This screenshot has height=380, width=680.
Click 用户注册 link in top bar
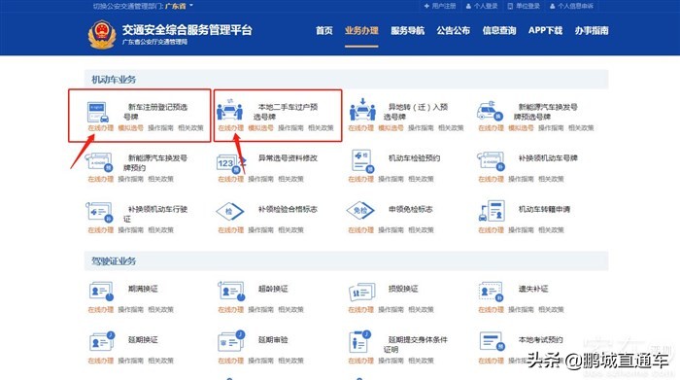click(x=440, y=6)
